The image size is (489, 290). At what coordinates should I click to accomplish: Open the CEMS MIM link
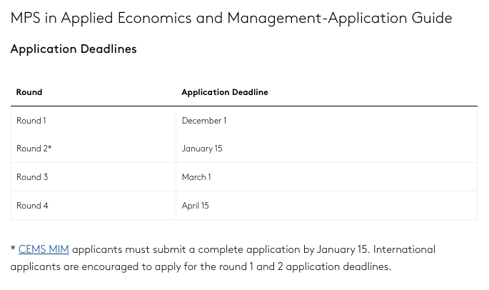44,249
